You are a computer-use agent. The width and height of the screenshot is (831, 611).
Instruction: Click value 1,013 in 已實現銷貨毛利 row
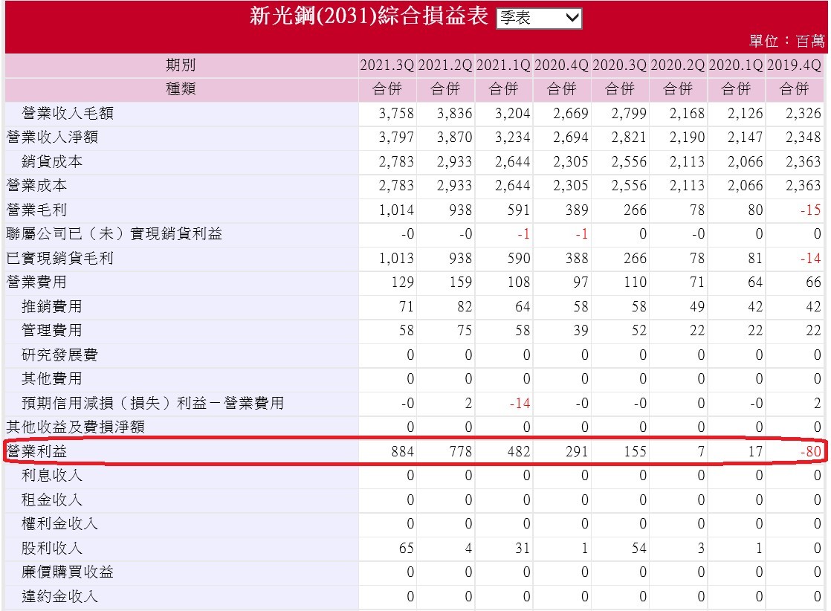pyautogui.click(x=396, y=258)
